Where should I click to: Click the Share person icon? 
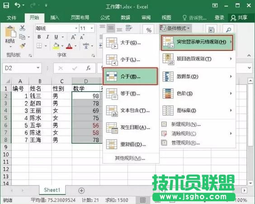click(x=233, y=18)
